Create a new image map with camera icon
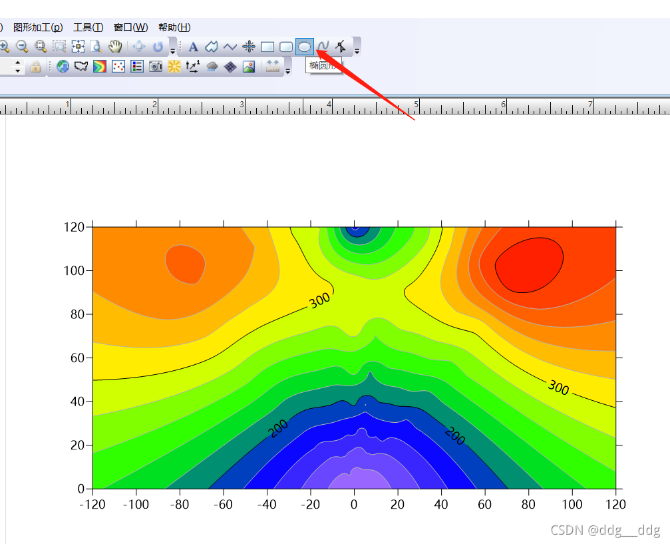 point(156,67)
